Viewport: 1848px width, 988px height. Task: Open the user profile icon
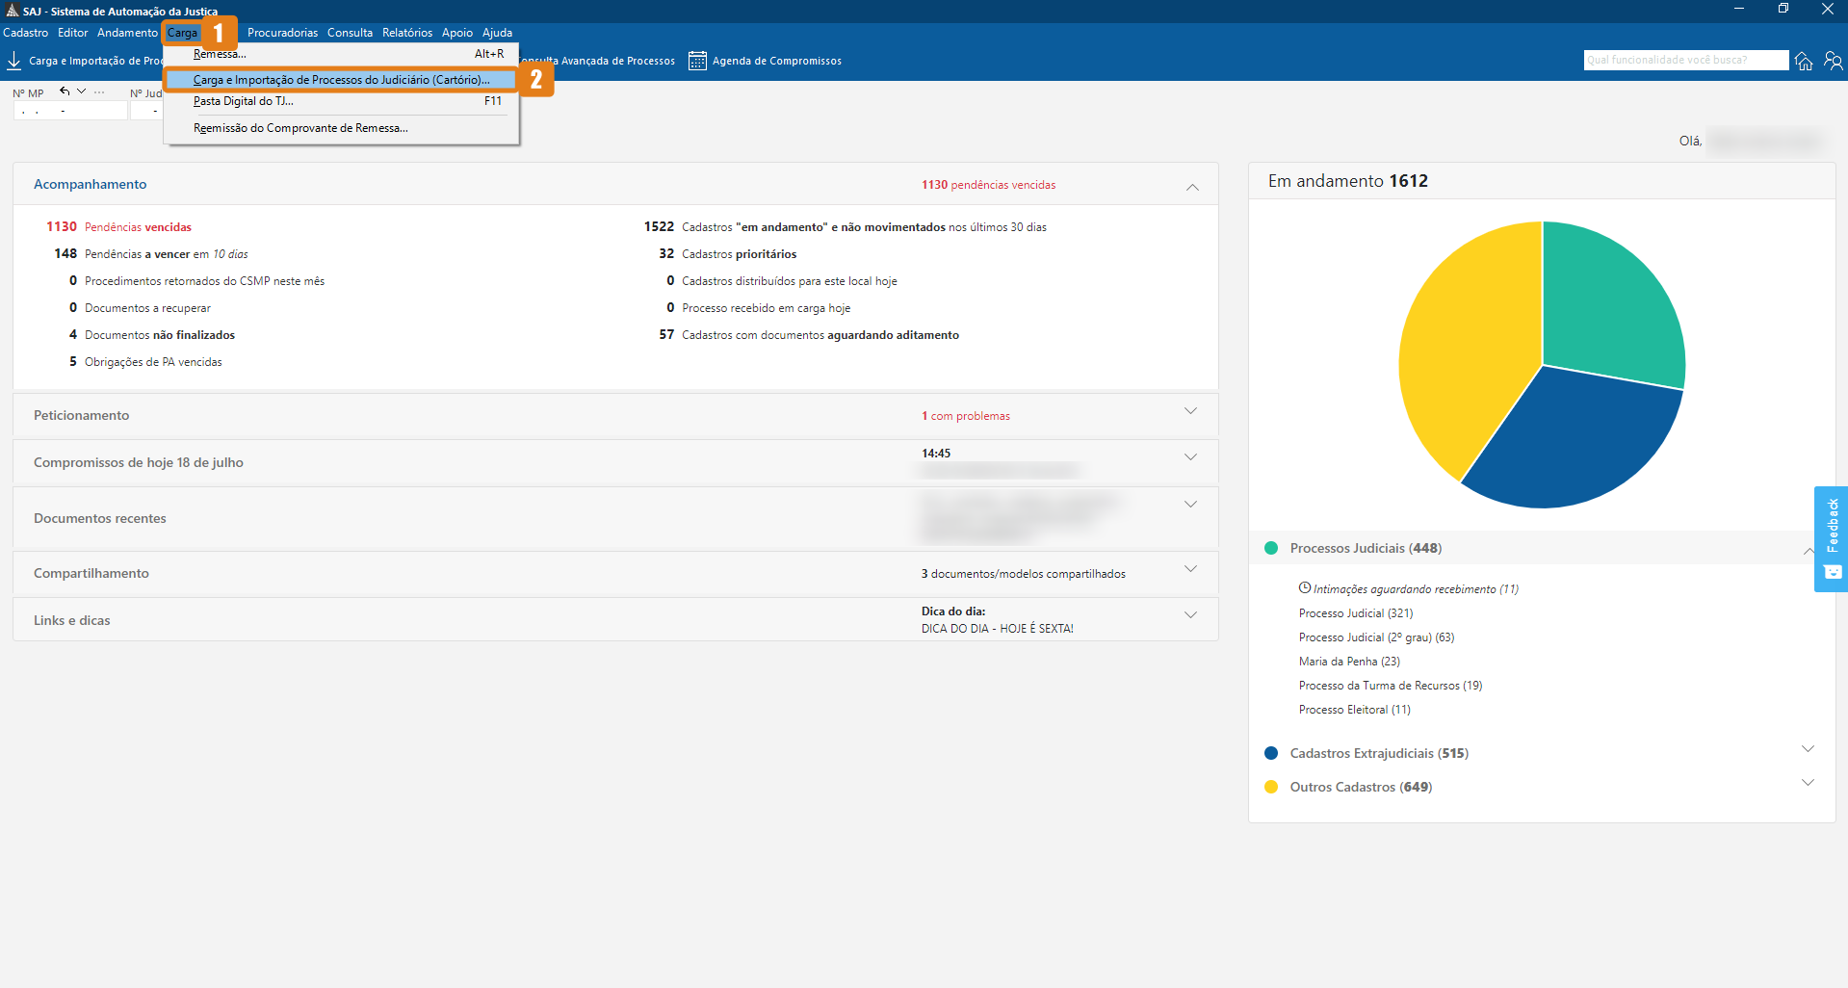click(1834, 61)
